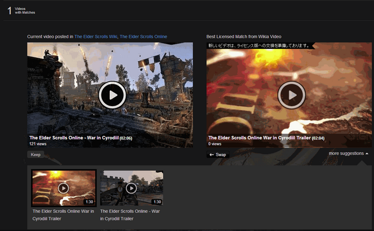Click the Videos with Matches counter
The image size is (374, 231).
21,10
